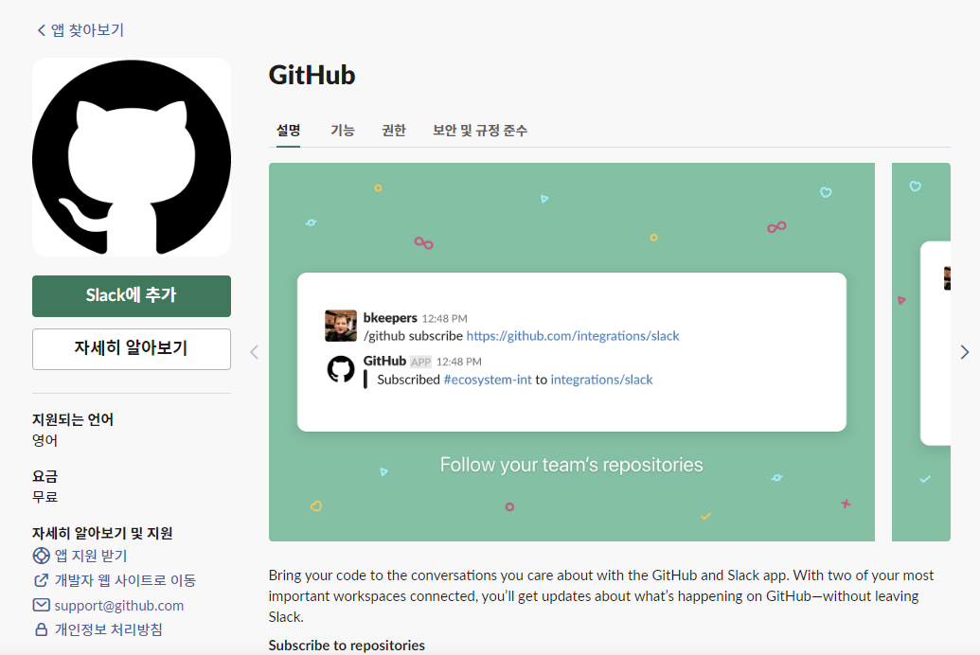Show the next carousel slide with the right arrow
Image resolution: width=980 pixels, height=655 pixels.
coord(964,352)
